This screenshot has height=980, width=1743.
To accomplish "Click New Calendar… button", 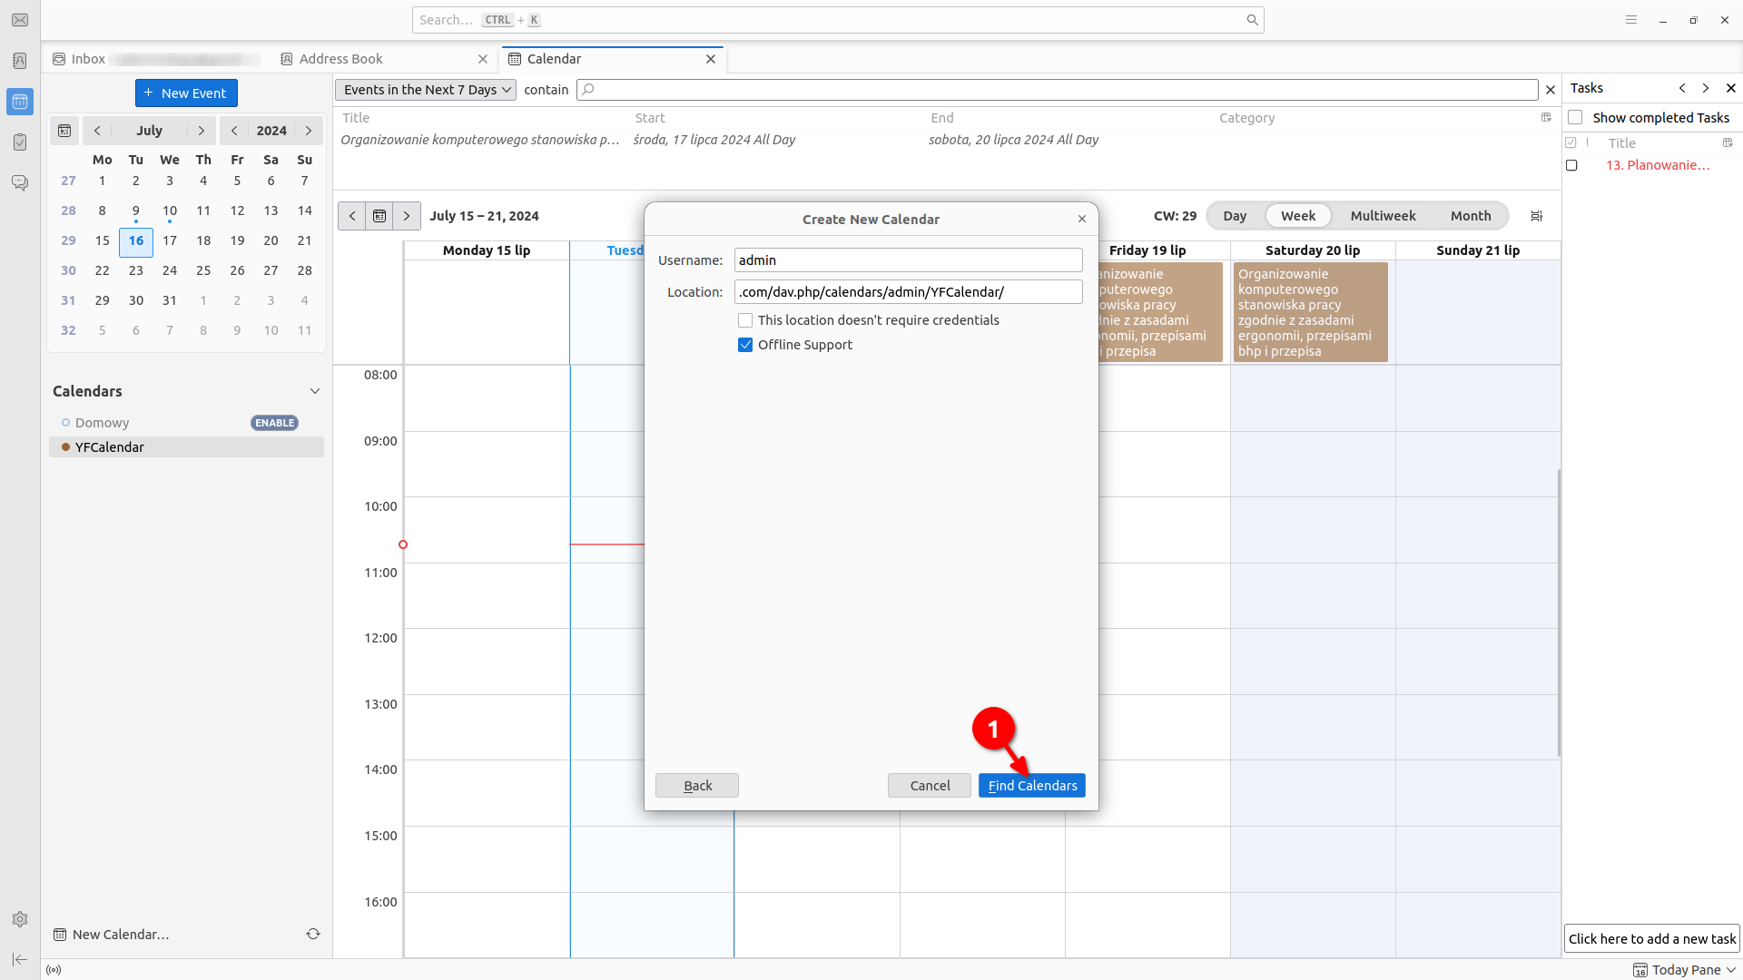I will click(x=111, y=935).
